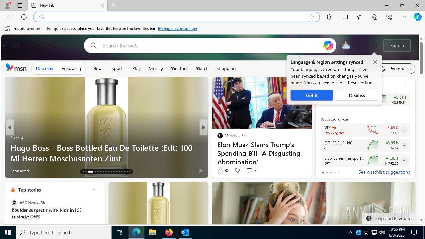Image resolution: width=425 pixels, height=239 pixels.
Task: Open the Weather section
Action: (x=179, y=68)
